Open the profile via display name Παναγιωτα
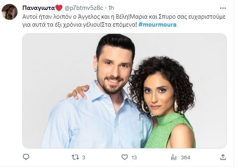The height and width of the screenshot is (168, 238). pyautogui.click(x=39, y=8)
